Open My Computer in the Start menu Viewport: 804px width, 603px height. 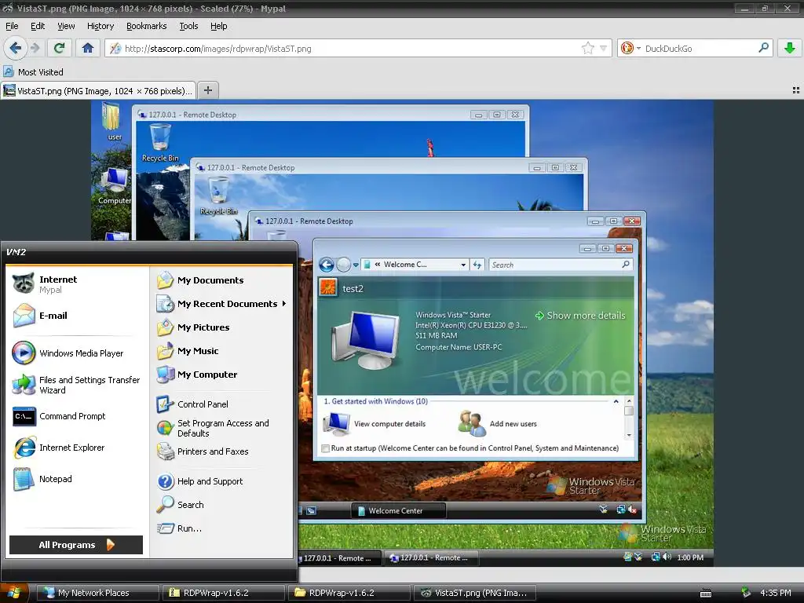pyautogui.click(x=222, y=375)
